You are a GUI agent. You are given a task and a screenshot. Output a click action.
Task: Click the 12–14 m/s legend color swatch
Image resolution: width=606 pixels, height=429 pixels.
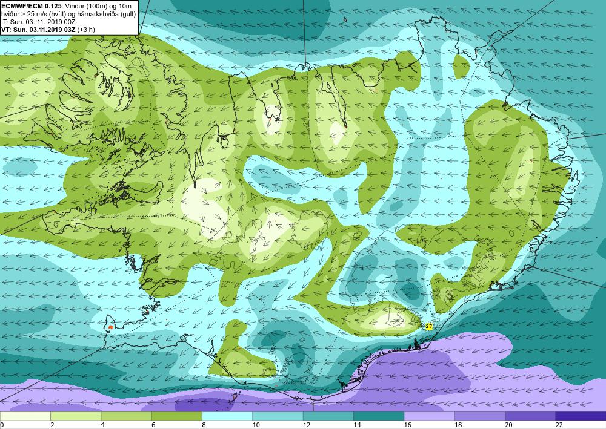point(328,416)
